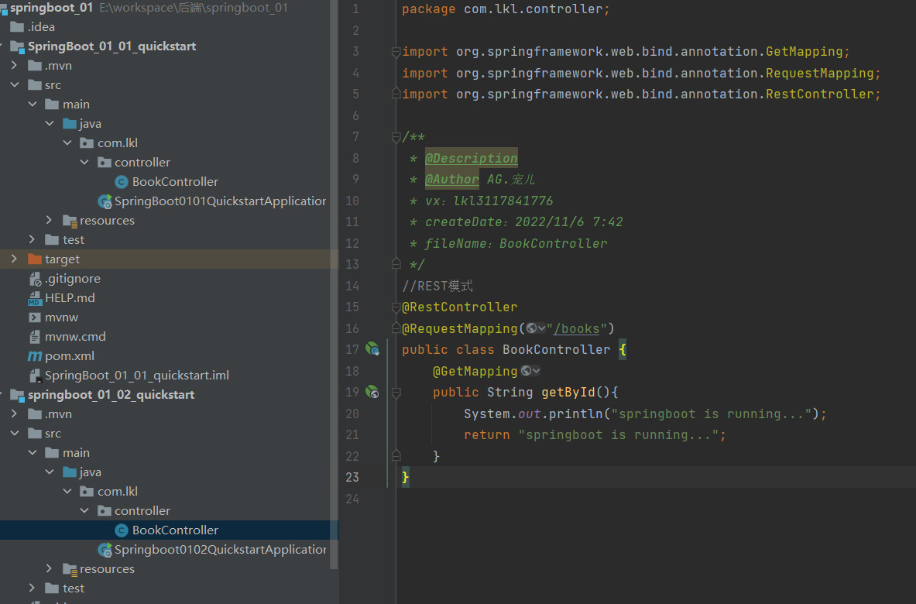Screen dimensions: 916x604
Task: Click the SpringBoot0101QuickstartApplication class icon
Action: [105, 201]
